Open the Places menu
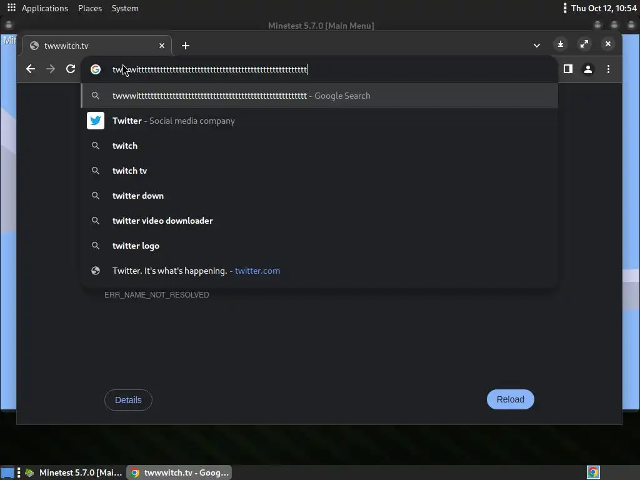Screen dimensions: 640x480 [x=90, y=8]
